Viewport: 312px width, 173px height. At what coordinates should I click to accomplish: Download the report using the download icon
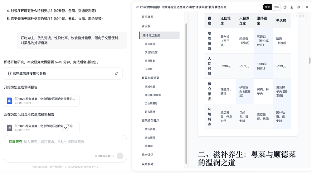(291, 7)
